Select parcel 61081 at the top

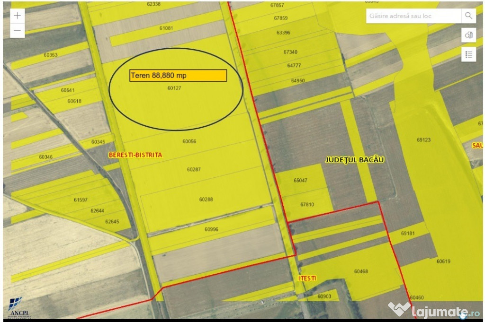pos(166,28)
